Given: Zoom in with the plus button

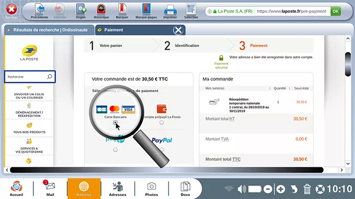Looking at the screenshot, I should [281, 189].
